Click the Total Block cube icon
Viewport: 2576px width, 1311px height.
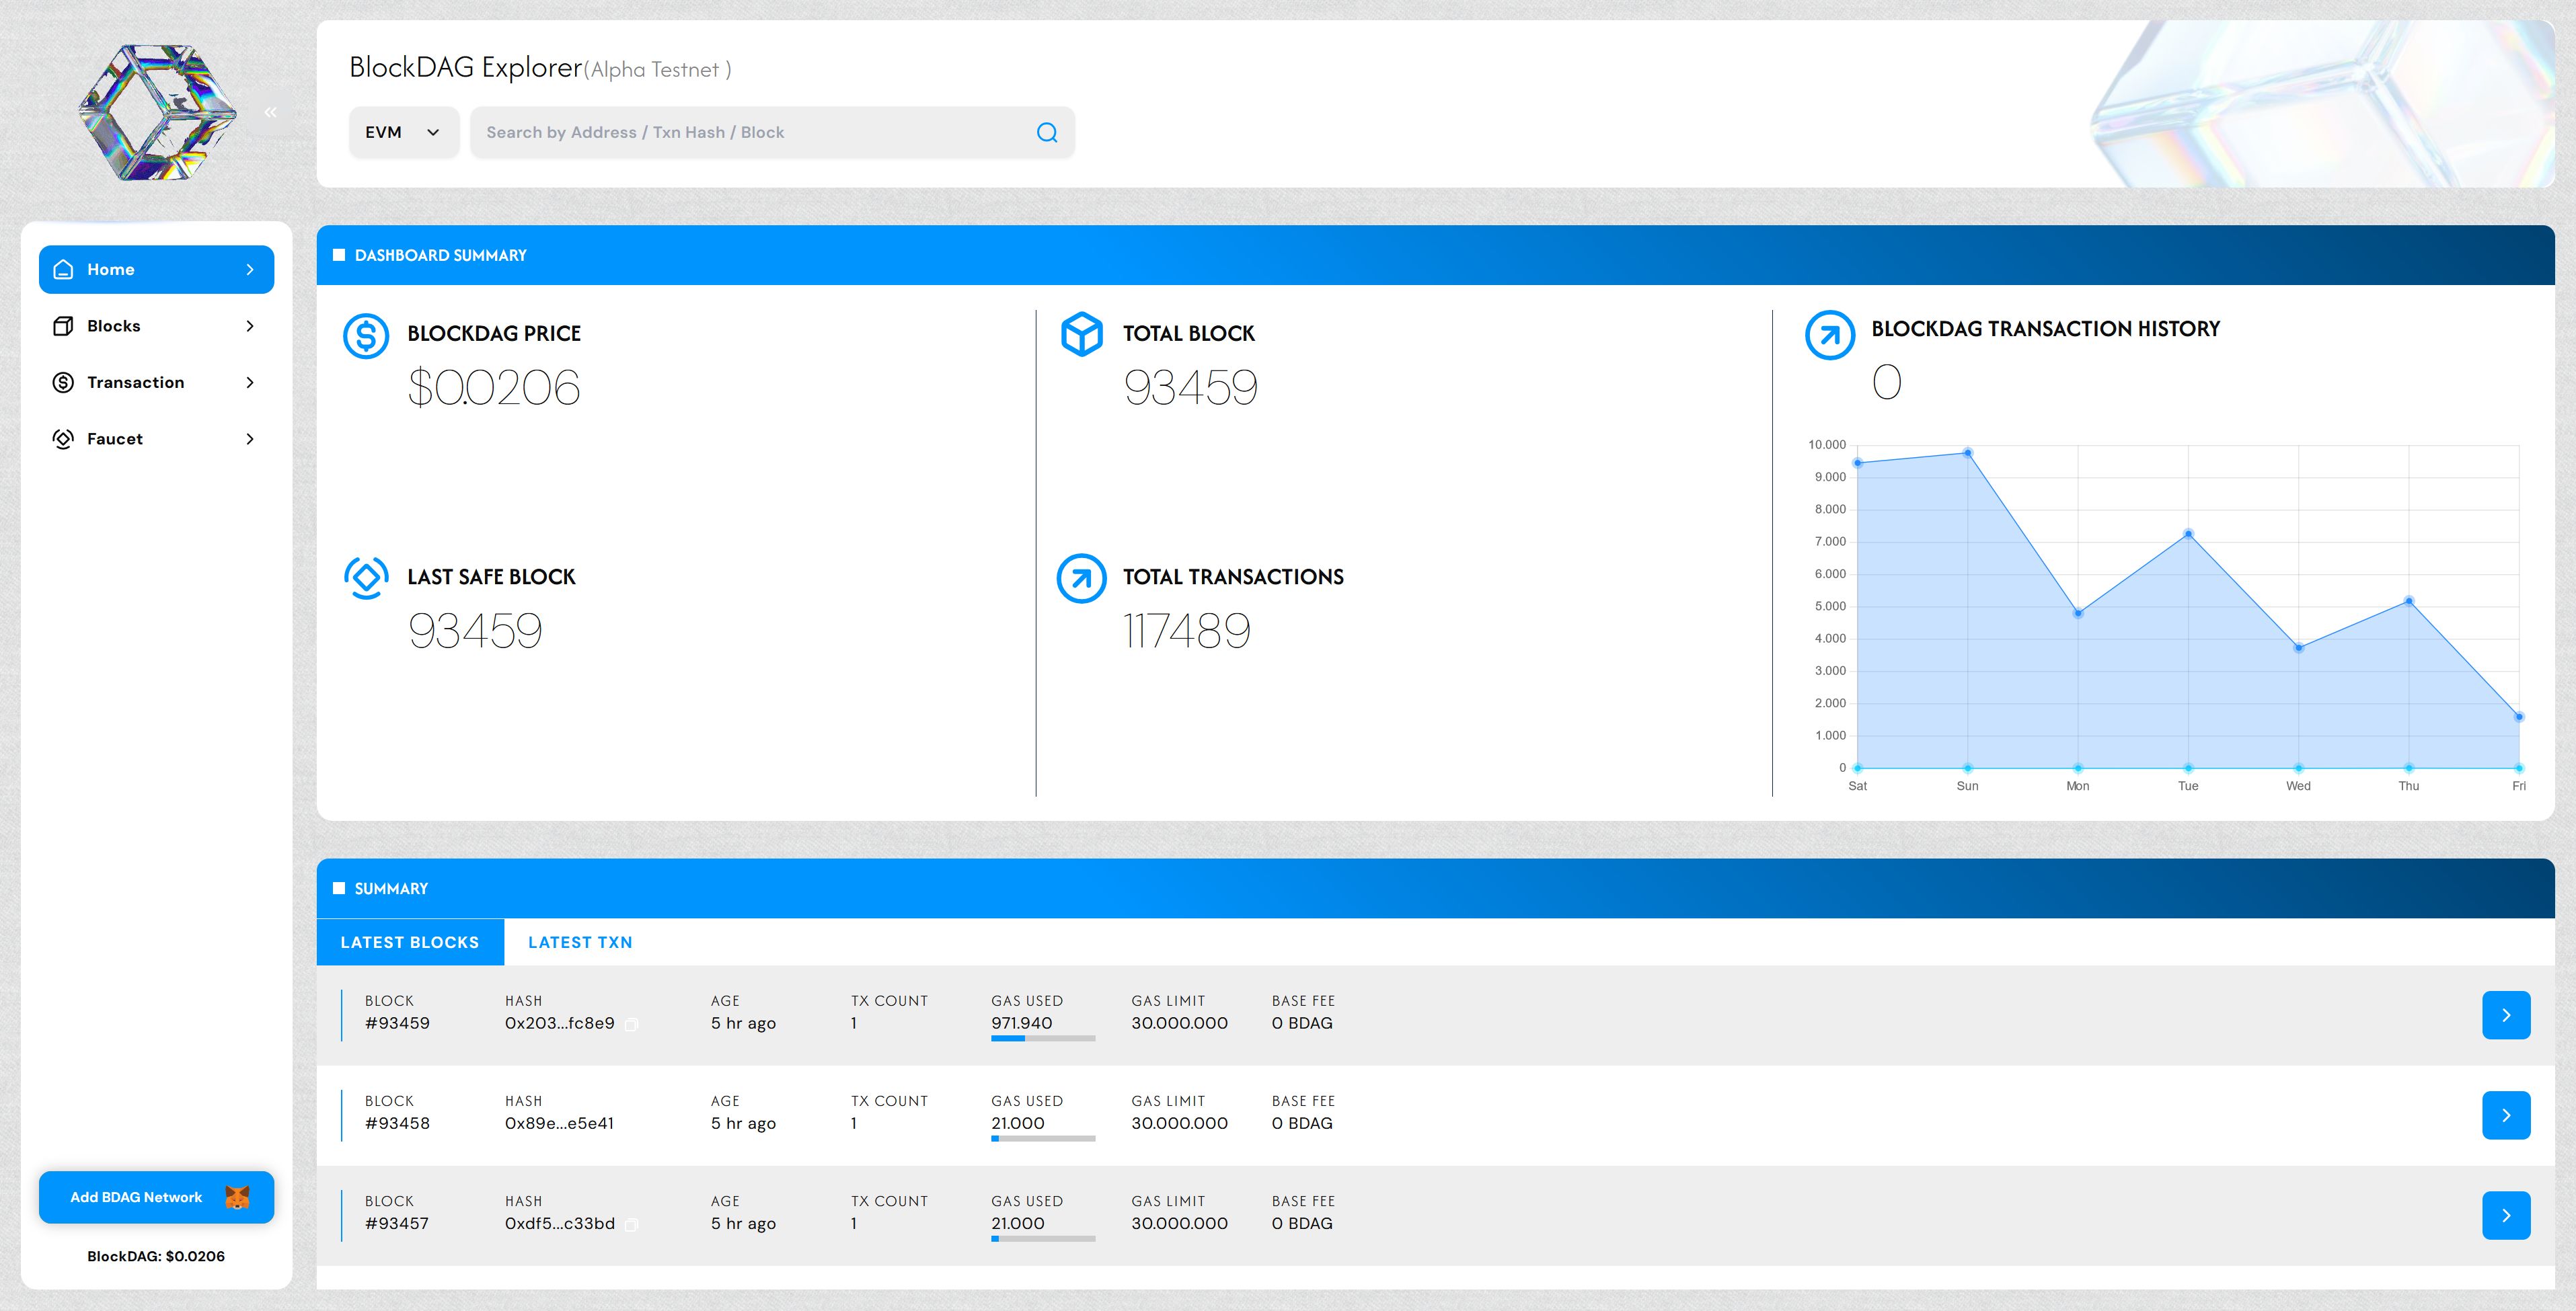pyautogui.click(x=1082, y=335)
